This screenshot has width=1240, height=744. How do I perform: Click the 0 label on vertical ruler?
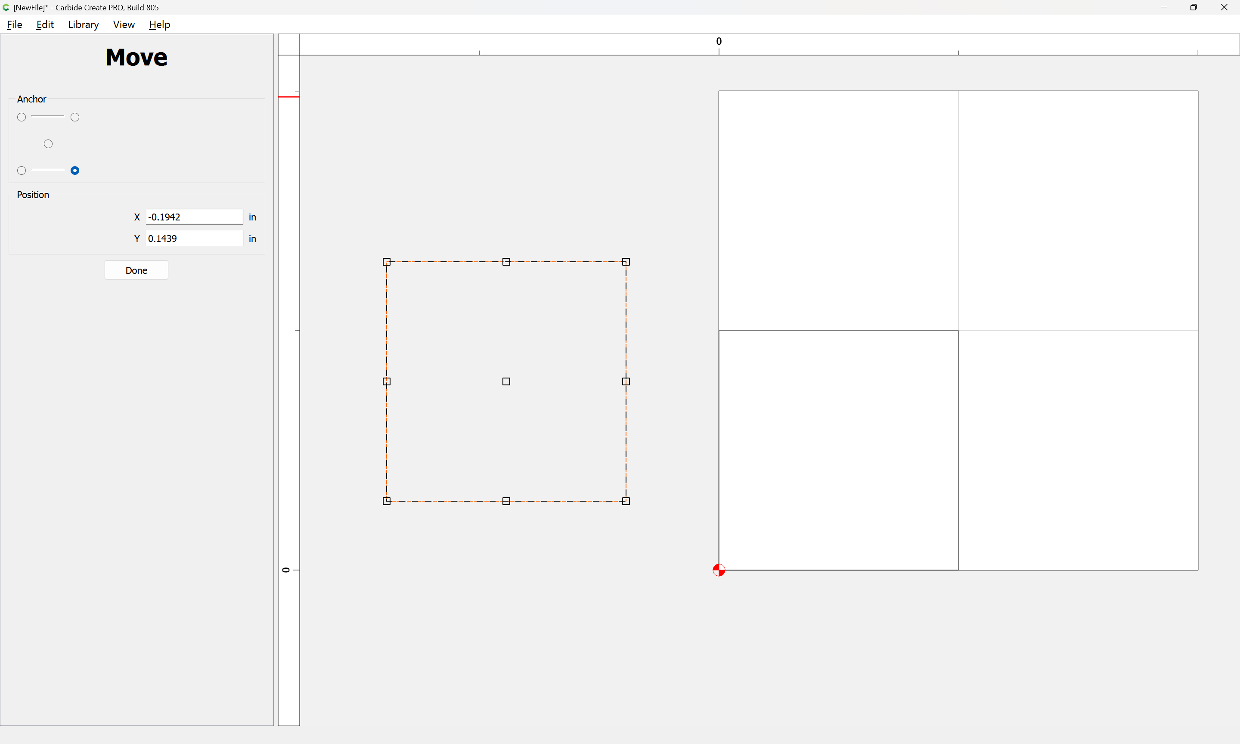pos(286,570)
